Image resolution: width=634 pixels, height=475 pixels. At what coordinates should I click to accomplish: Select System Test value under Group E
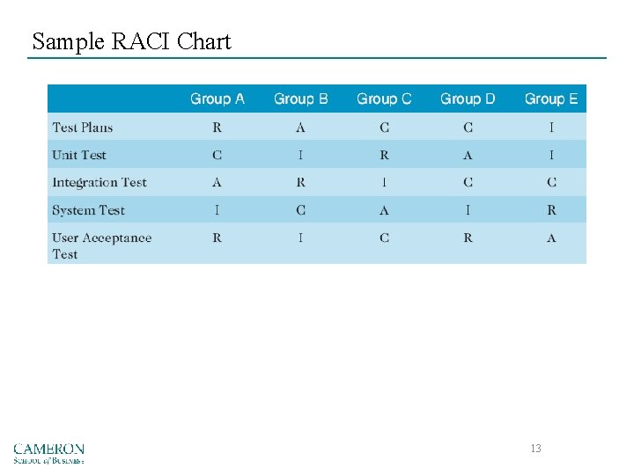[551, 210]
